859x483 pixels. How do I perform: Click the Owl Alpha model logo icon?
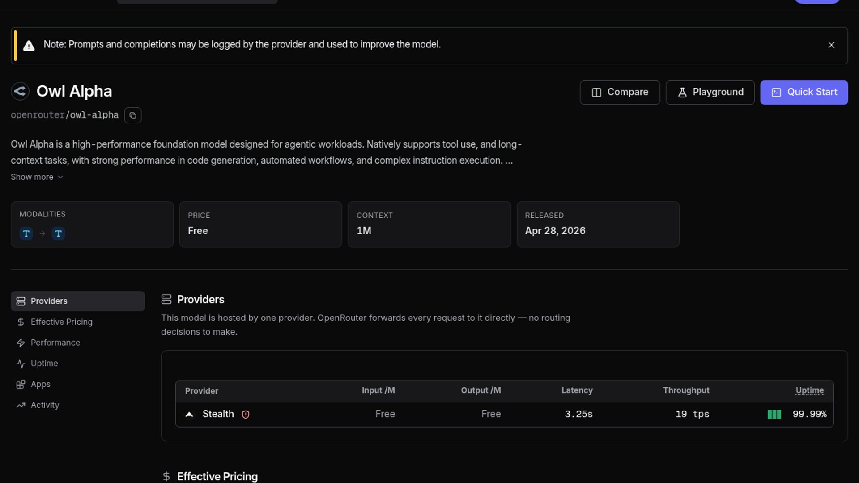pyautogui.click(x=20, y=91)
